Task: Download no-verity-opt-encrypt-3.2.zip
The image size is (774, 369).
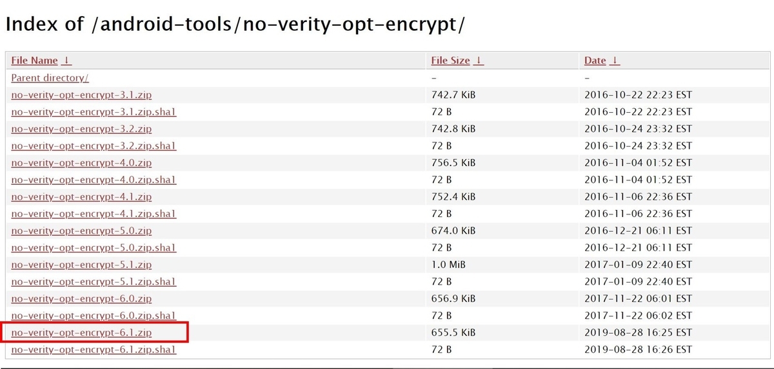Action: pyautogui.click(x=81, y=129)
